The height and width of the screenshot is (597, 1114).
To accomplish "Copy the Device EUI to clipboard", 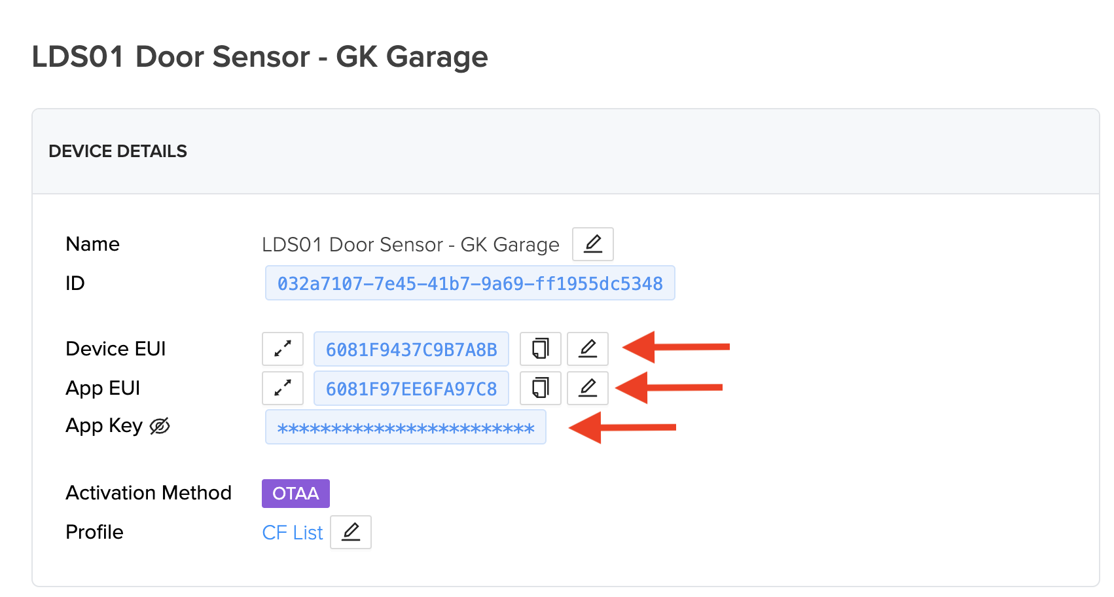I will (540, 349).
